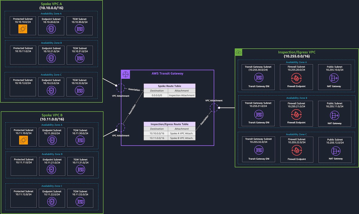The image size is (359, 214).
Task: Click the AWS Transit Gateway title text
Action: (x=168, y=73)
